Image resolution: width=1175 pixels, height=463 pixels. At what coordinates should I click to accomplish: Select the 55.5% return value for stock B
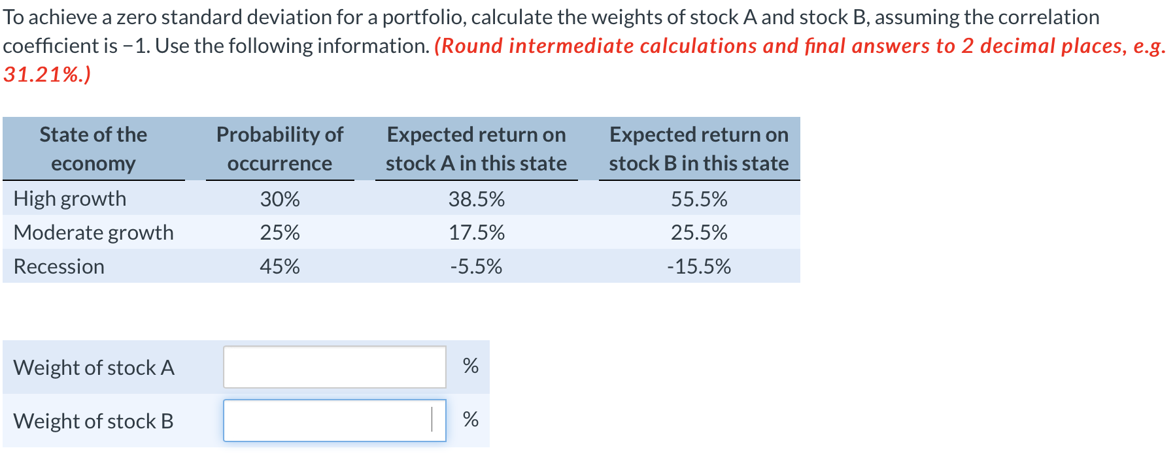click(x=699, y=199)
